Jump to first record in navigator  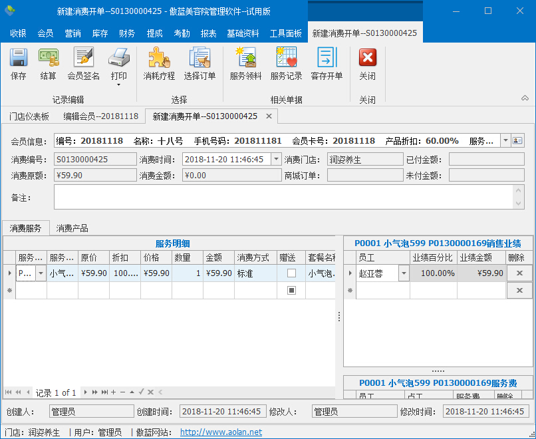9,392
